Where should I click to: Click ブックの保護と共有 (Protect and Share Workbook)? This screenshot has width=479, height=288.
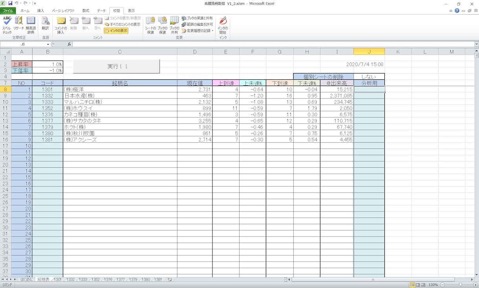pyautogui.click(x=197, y=18)
